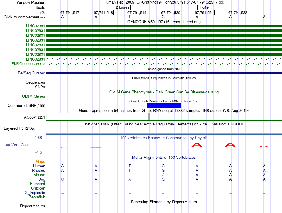Click base T in the Rhesus alignment row
282x213 pixels.
pyautogui.click(x=129, y=170)
